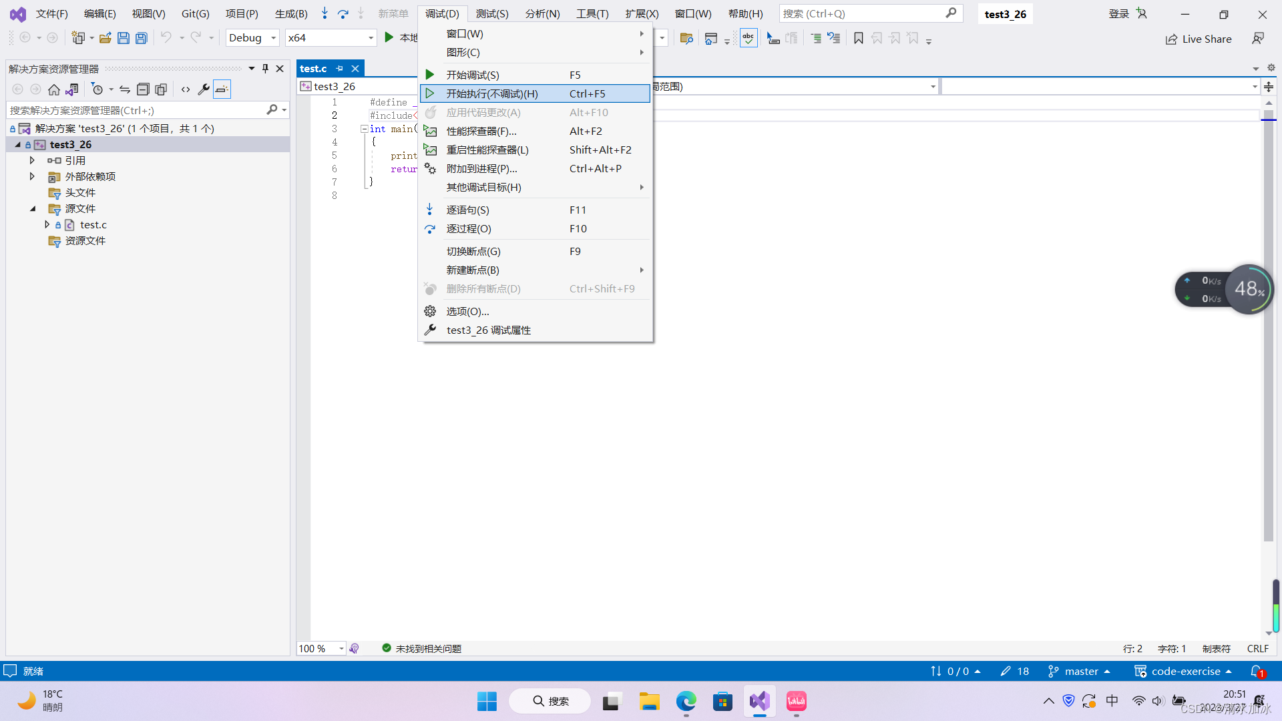Click Save All icon in toolbar
Screen dimensions: 1282x721
pos(142,38)
